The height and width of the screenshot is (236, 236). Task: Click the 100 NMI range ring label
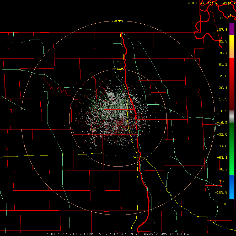pos(118,21)
